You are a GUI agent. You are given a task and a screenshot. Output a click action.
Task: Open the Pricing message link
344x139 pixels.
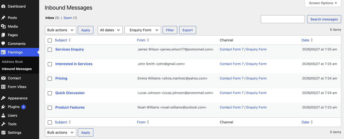click(x=61, y=78)
